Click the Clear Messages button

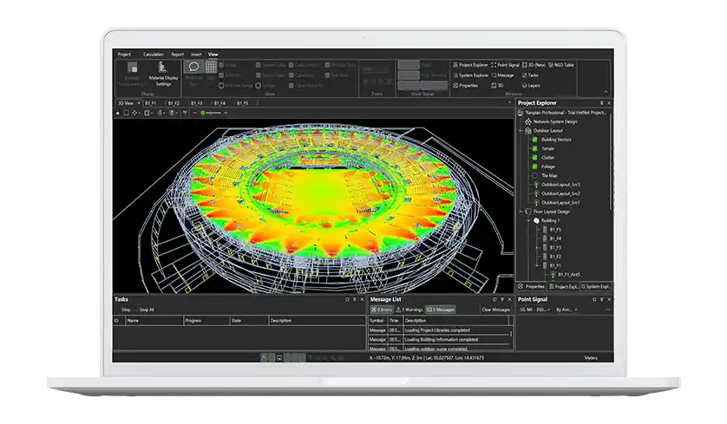coord(495,310)
